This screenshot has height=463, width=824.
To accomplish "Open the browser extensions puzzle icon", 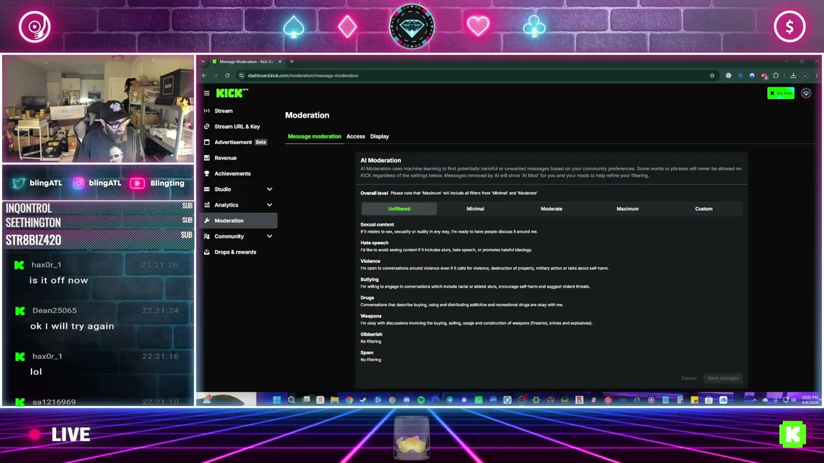I will (776, 75).
